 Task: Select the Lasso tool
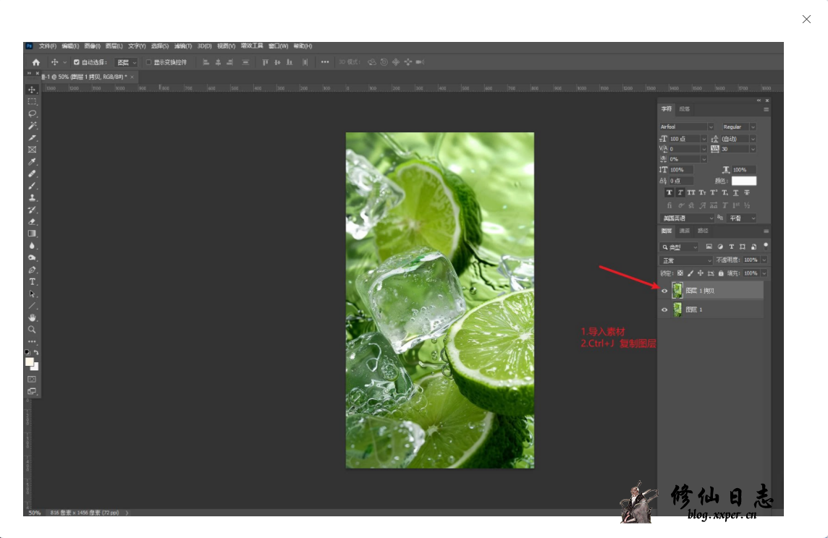coord(32,114)
